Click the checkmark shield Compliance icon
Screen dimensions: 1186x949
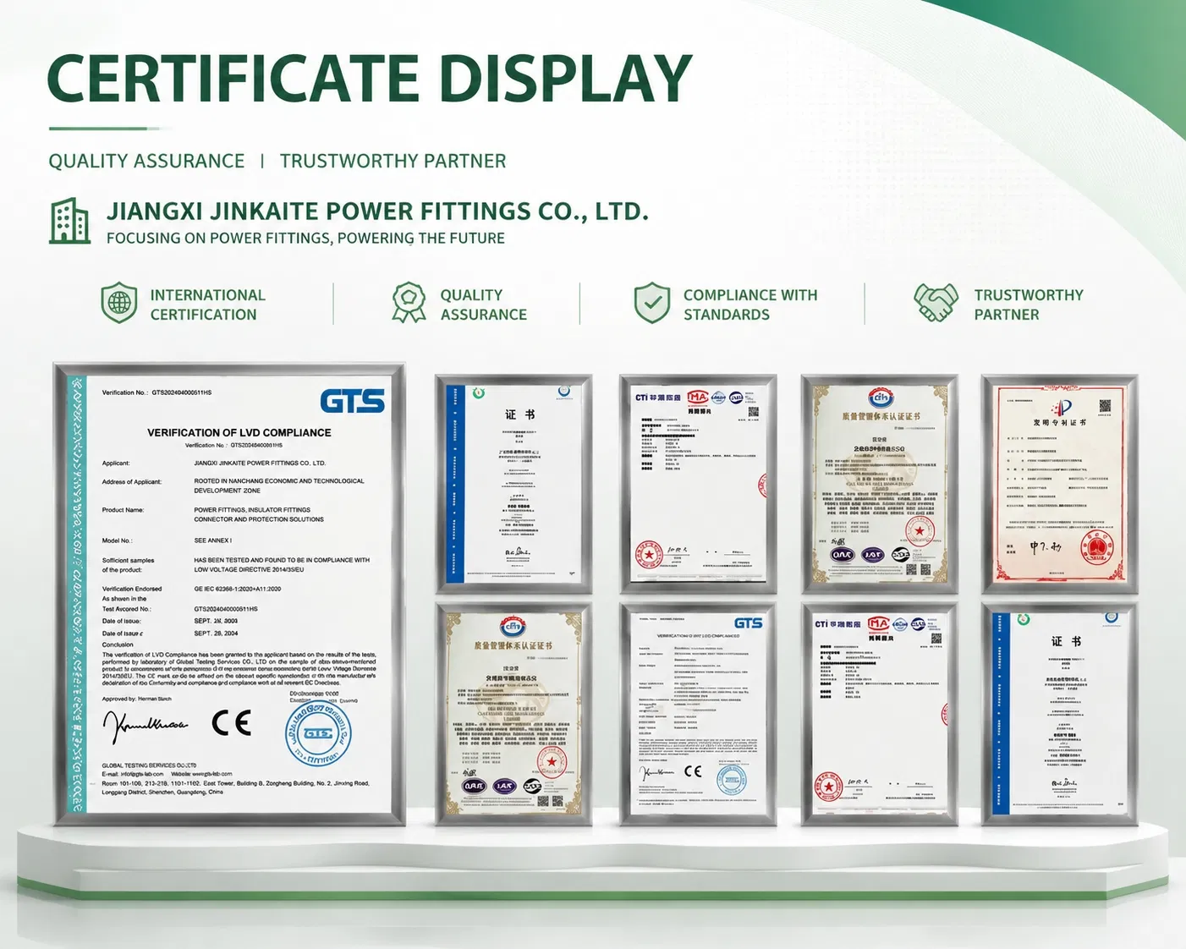[x=652, y=303]
